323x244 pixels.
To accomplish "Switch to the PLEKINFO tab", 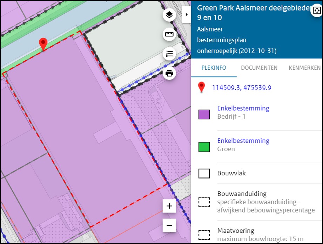I will coord(214,68).
